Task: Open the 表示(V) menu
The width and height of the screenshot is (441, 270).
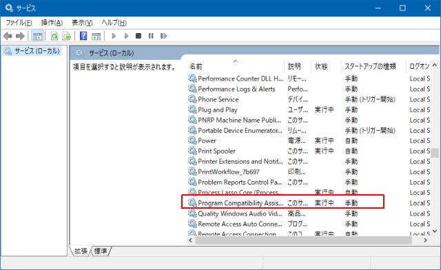Action: point(82,23)
